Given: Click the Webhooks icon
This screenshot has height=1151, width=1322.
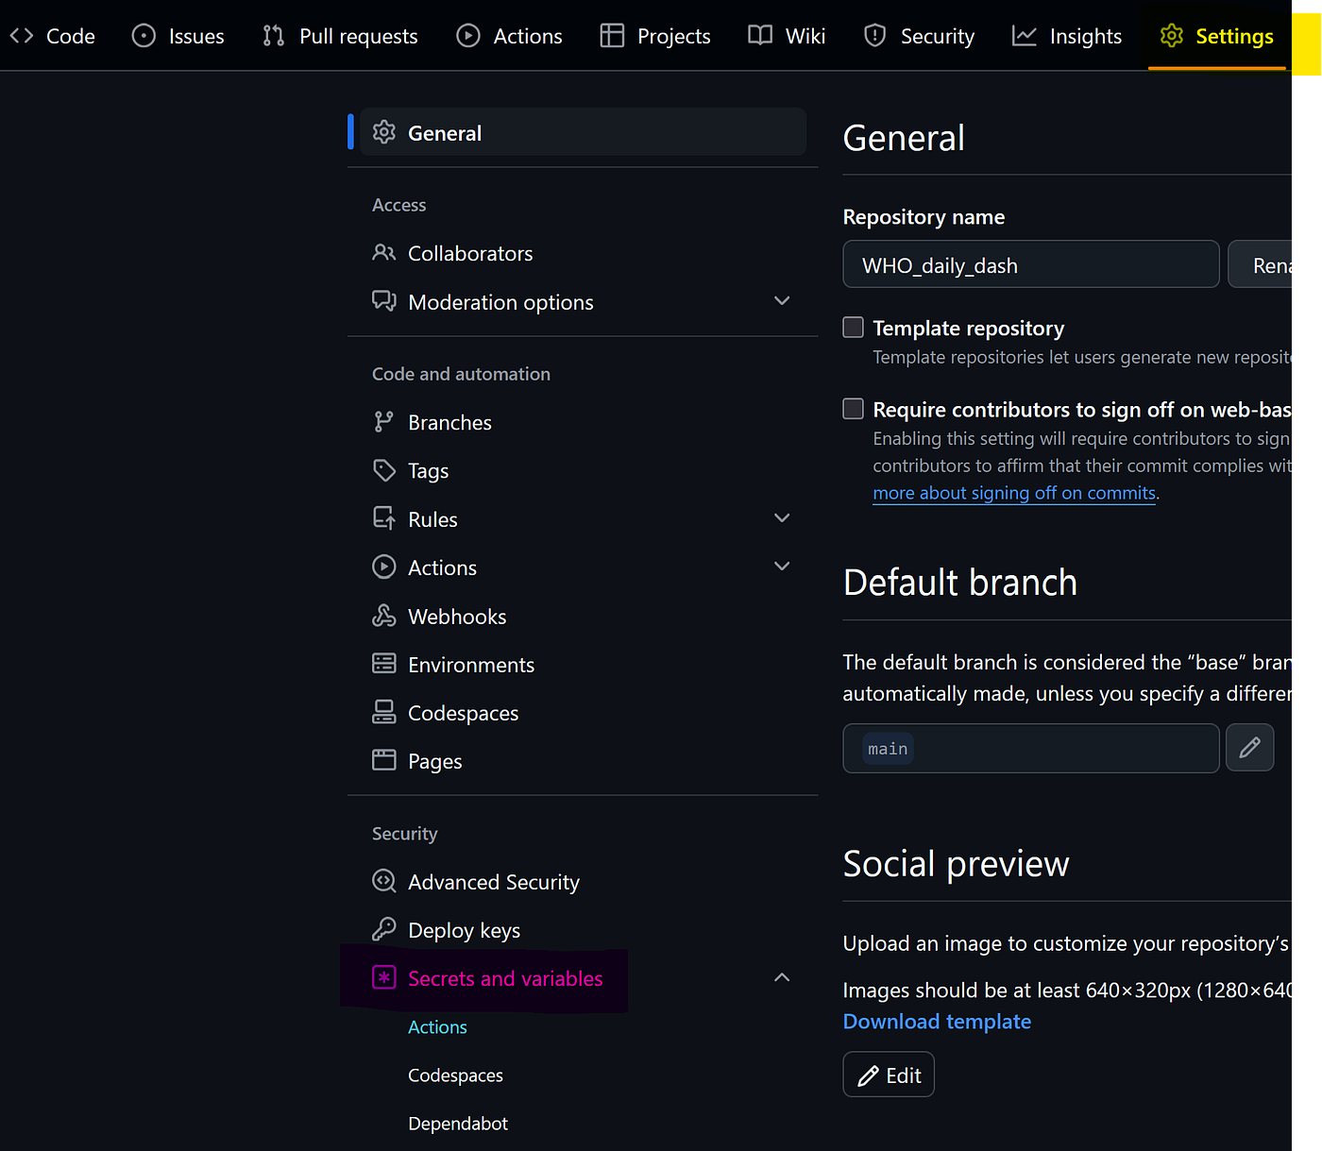Looking at the screenshot, I should pos(384,616).
